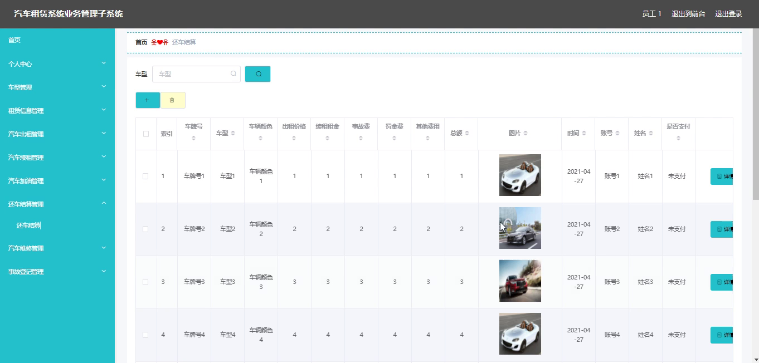Sort by 事故费 column arrows
This screenshot has height=363, width=759.
click(361, 138)
